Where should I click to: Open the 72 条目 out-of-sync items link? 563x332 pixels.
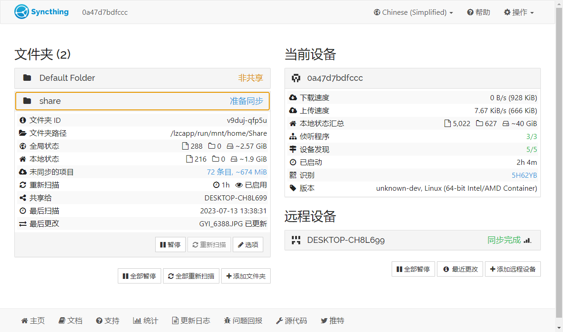[x=237, y=172]
